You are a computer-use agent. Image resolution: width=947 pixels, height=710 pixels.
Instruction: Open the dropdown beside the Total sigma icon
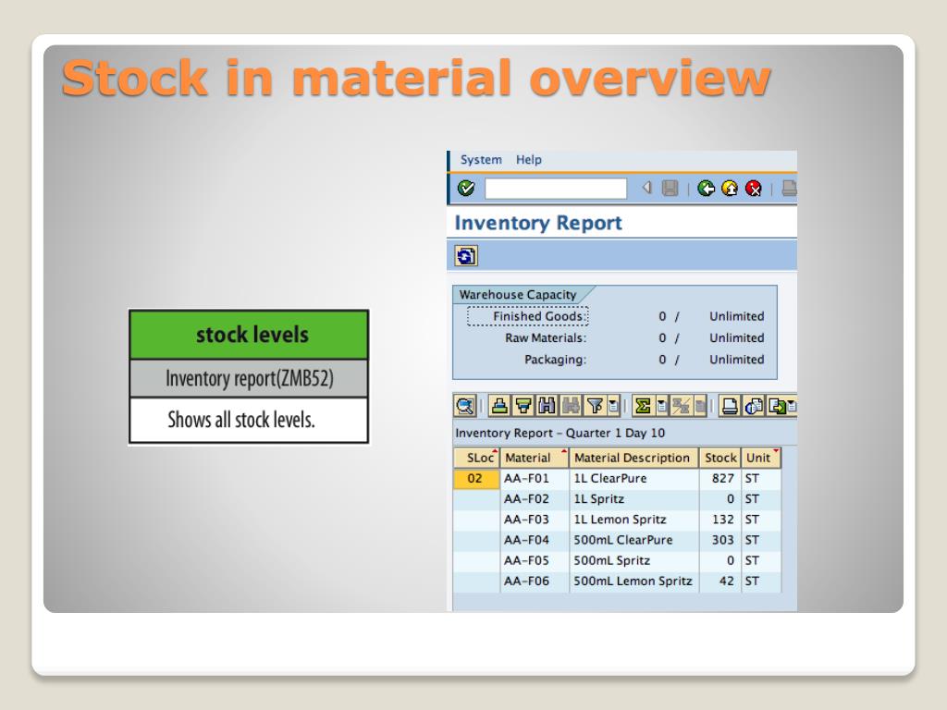coord(662,406)
